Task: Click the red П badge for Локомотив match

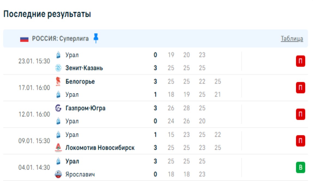Action: 300,141
